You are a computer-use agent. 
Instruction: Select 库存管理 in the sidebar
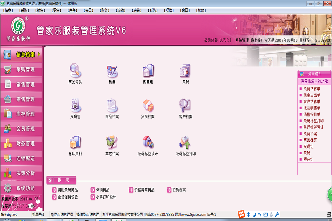pyautogui.click(x=21, y=114)
